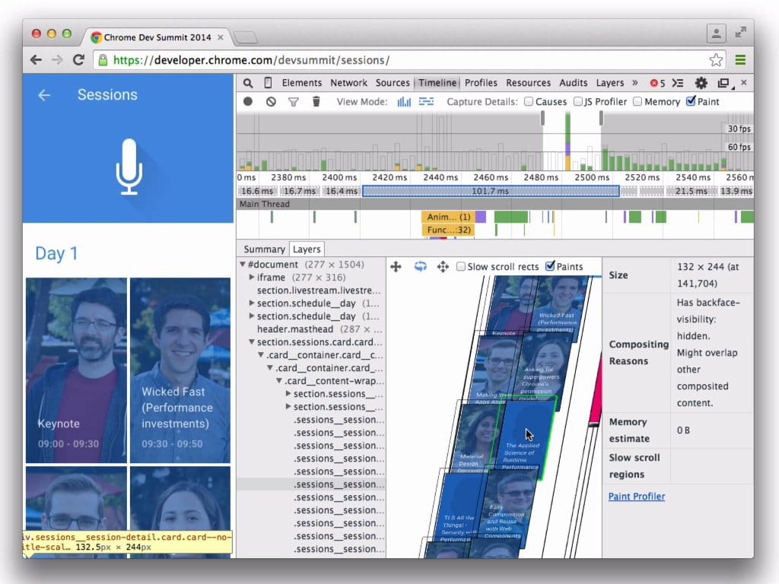Open the DevTools settings gear
This screenshot has height=584, width=779.
tap(700, 83)
